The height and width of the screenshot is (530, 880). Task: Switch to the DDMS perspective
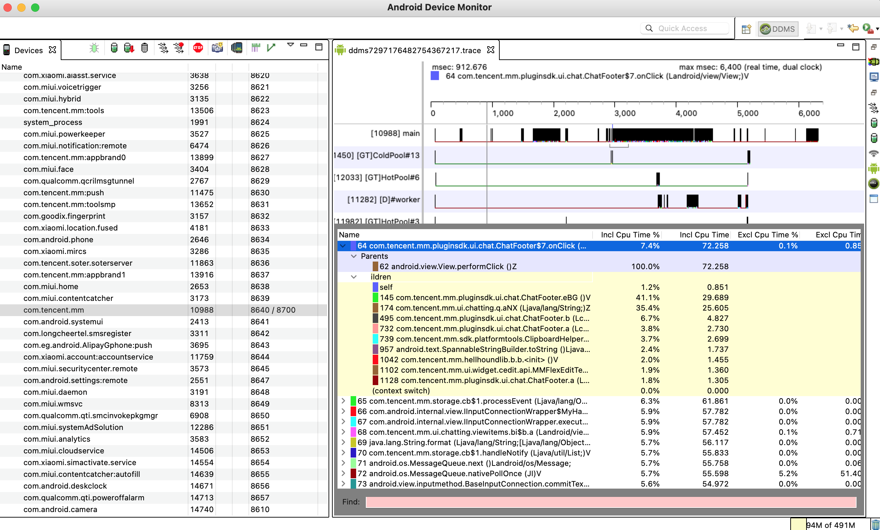[x=778, y=29]
